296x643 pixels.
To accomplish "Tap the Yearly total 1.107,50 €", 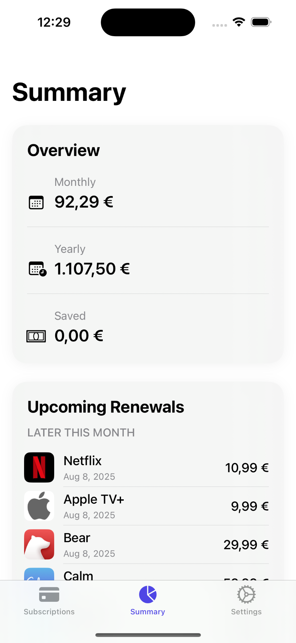I will pos(92,269).
